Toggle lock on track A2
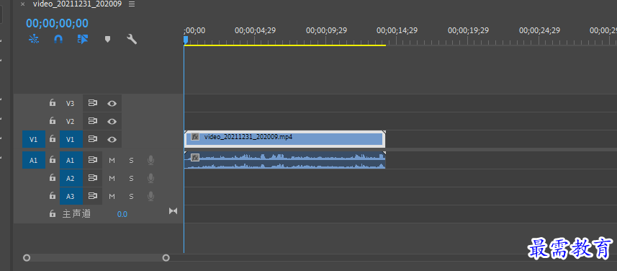Screen dimensions: 617x271 coord(53,177)
